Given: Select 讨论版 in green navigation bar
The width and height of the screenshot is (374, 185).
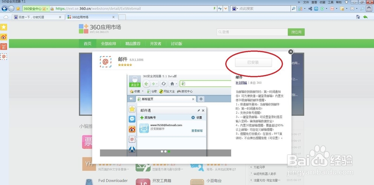Looking at the screenshot, I should coord(177,44).
